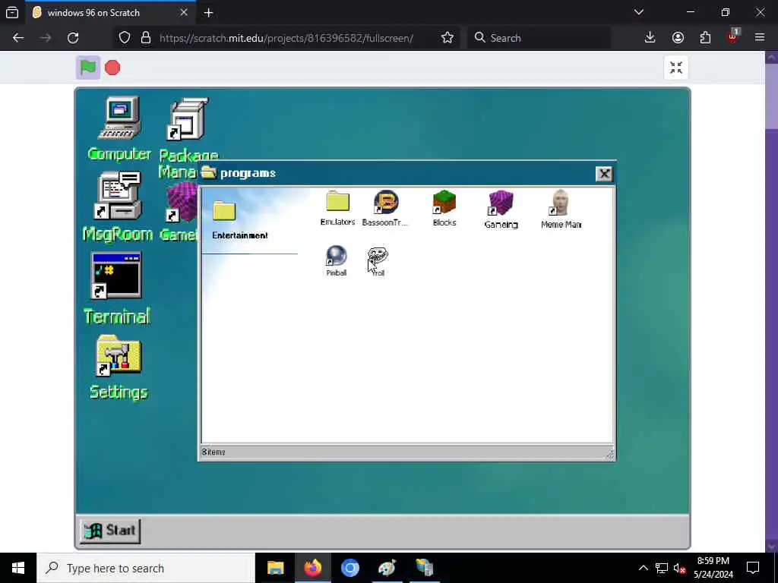Screen dimensions: 778x583
Task: Go back in the browser
Action: click(x=18, y=38)
